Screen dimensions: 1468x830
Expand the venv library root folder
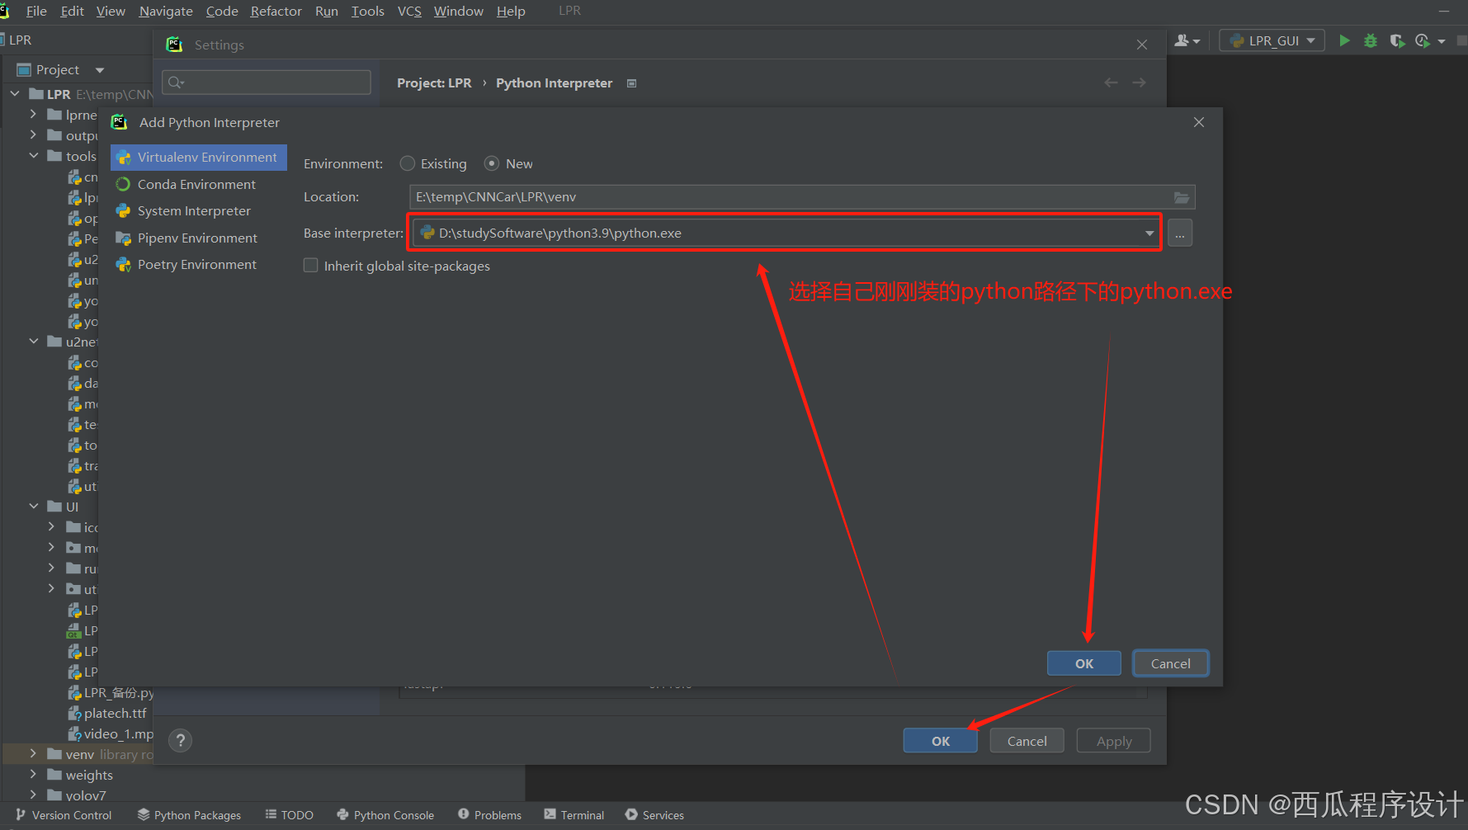tap(33, 753)
